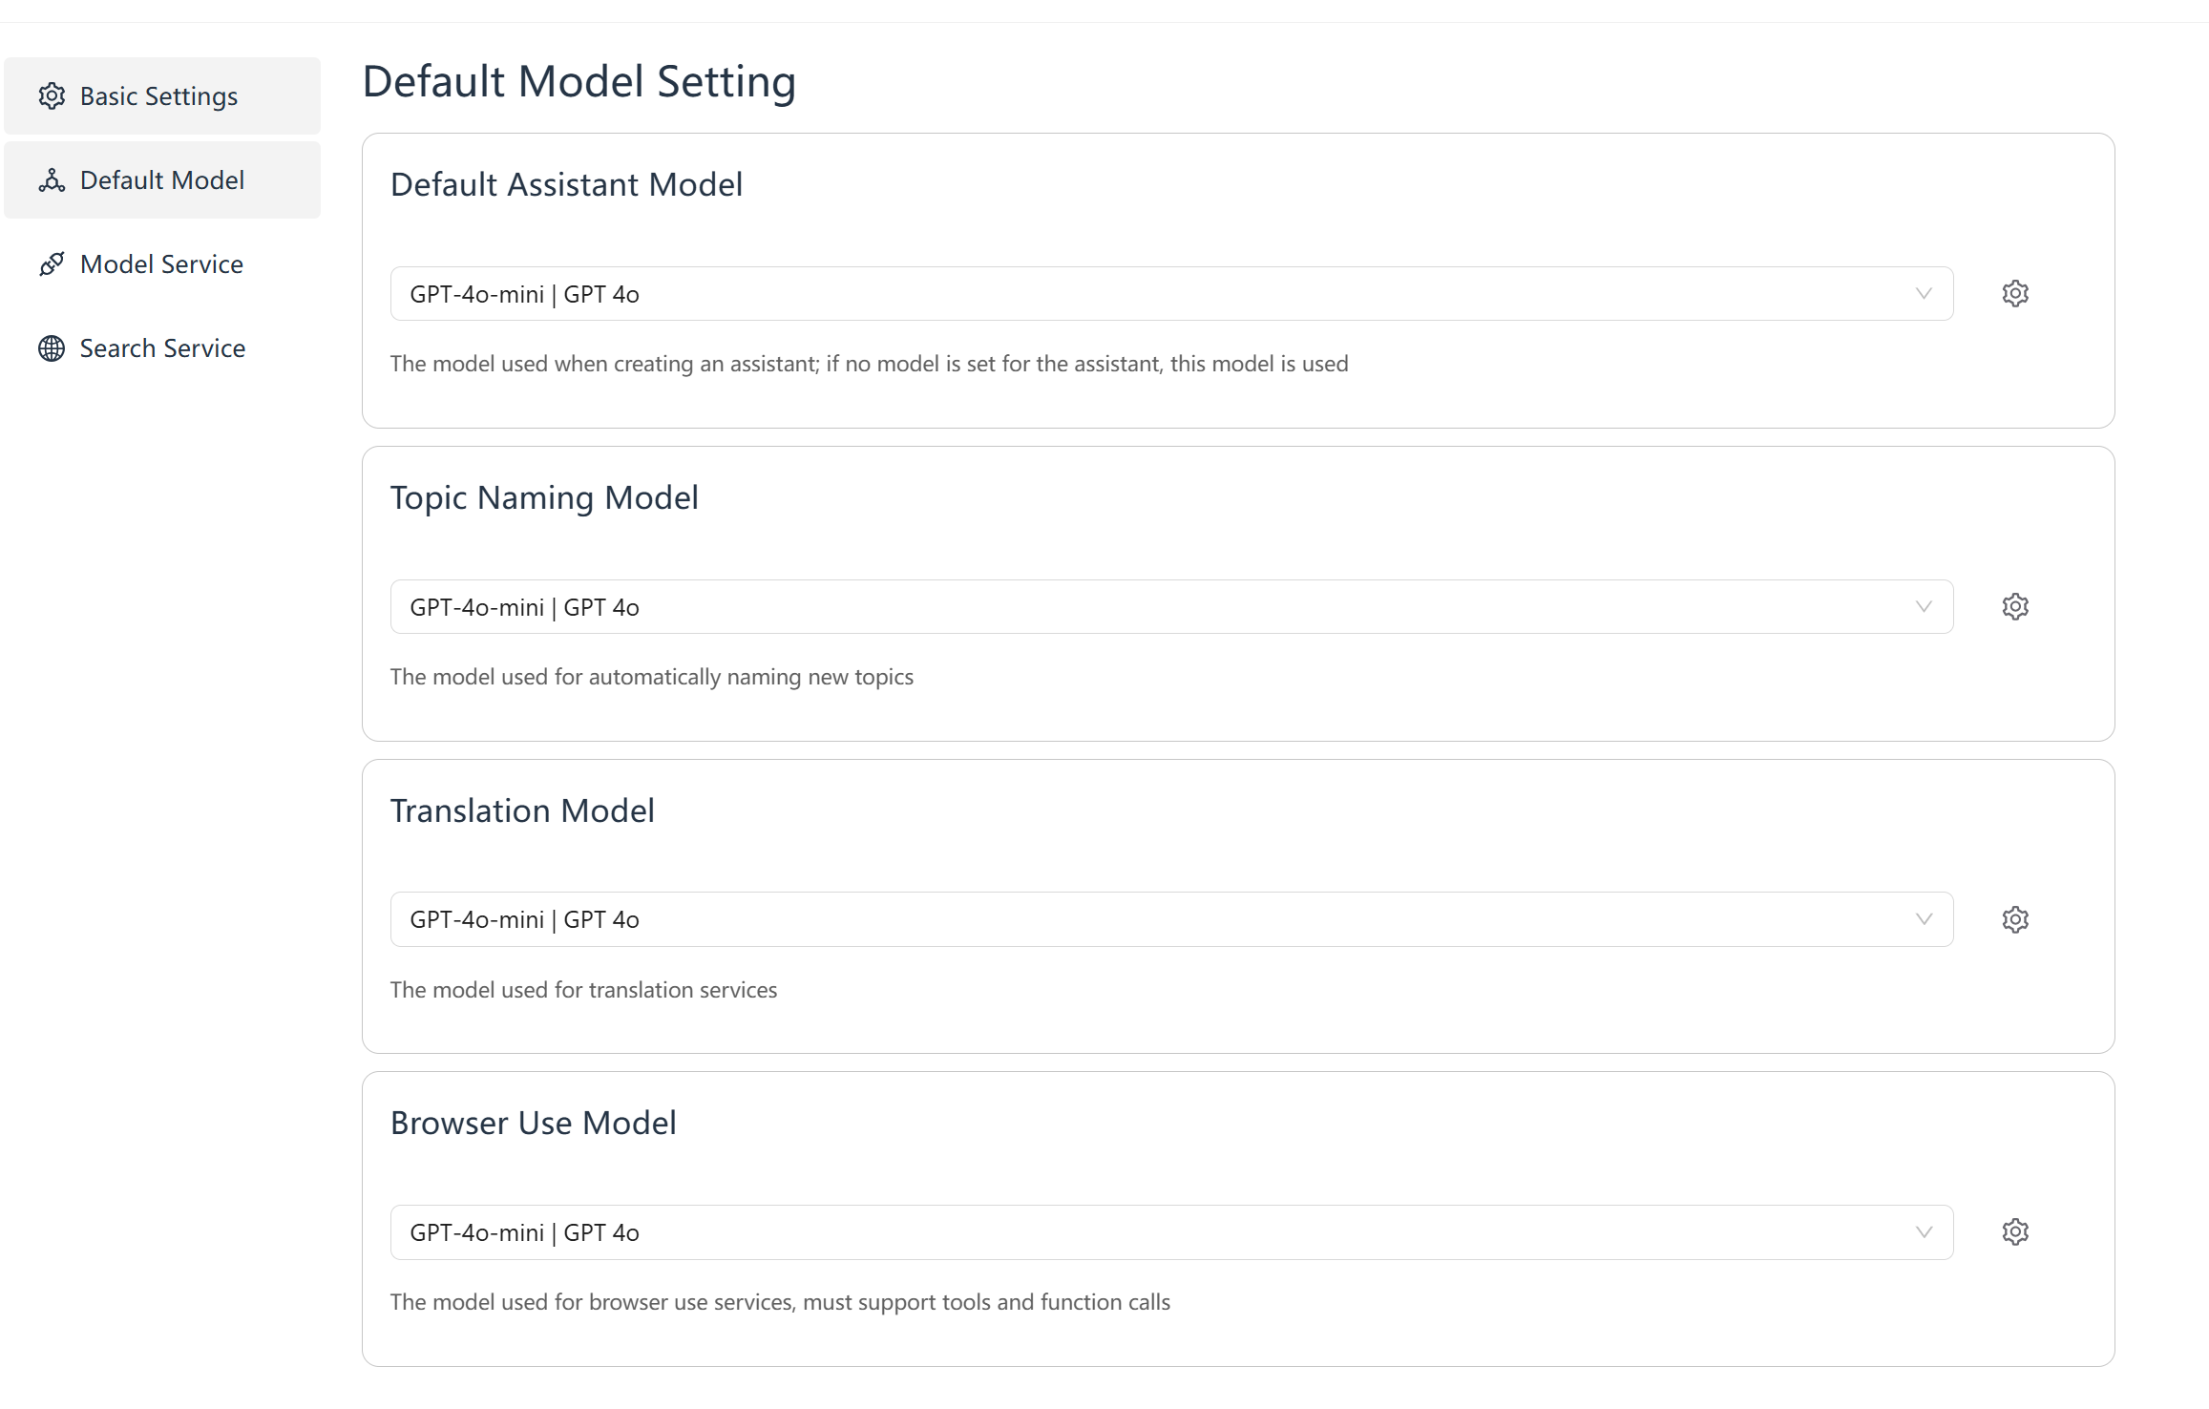
Task: Click the Default Model network icon in sidebar
Action: 52,180
